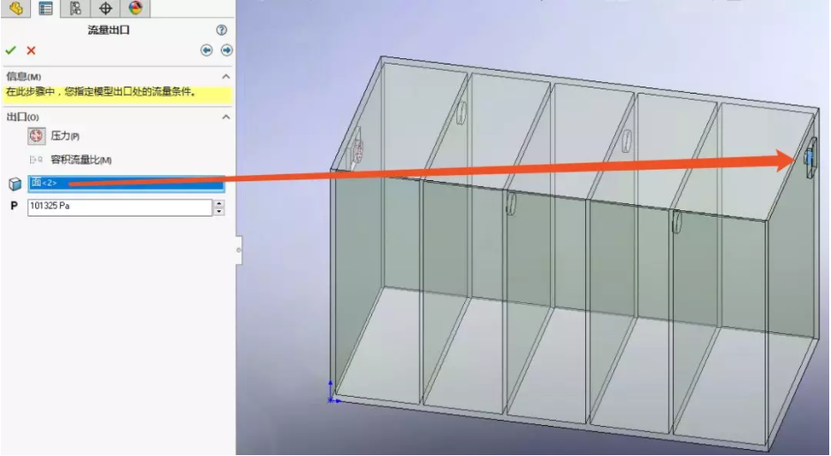Select the highlighted outlet face on tank
This screenshot has width=831, height=456.
[x=810, y=156]
